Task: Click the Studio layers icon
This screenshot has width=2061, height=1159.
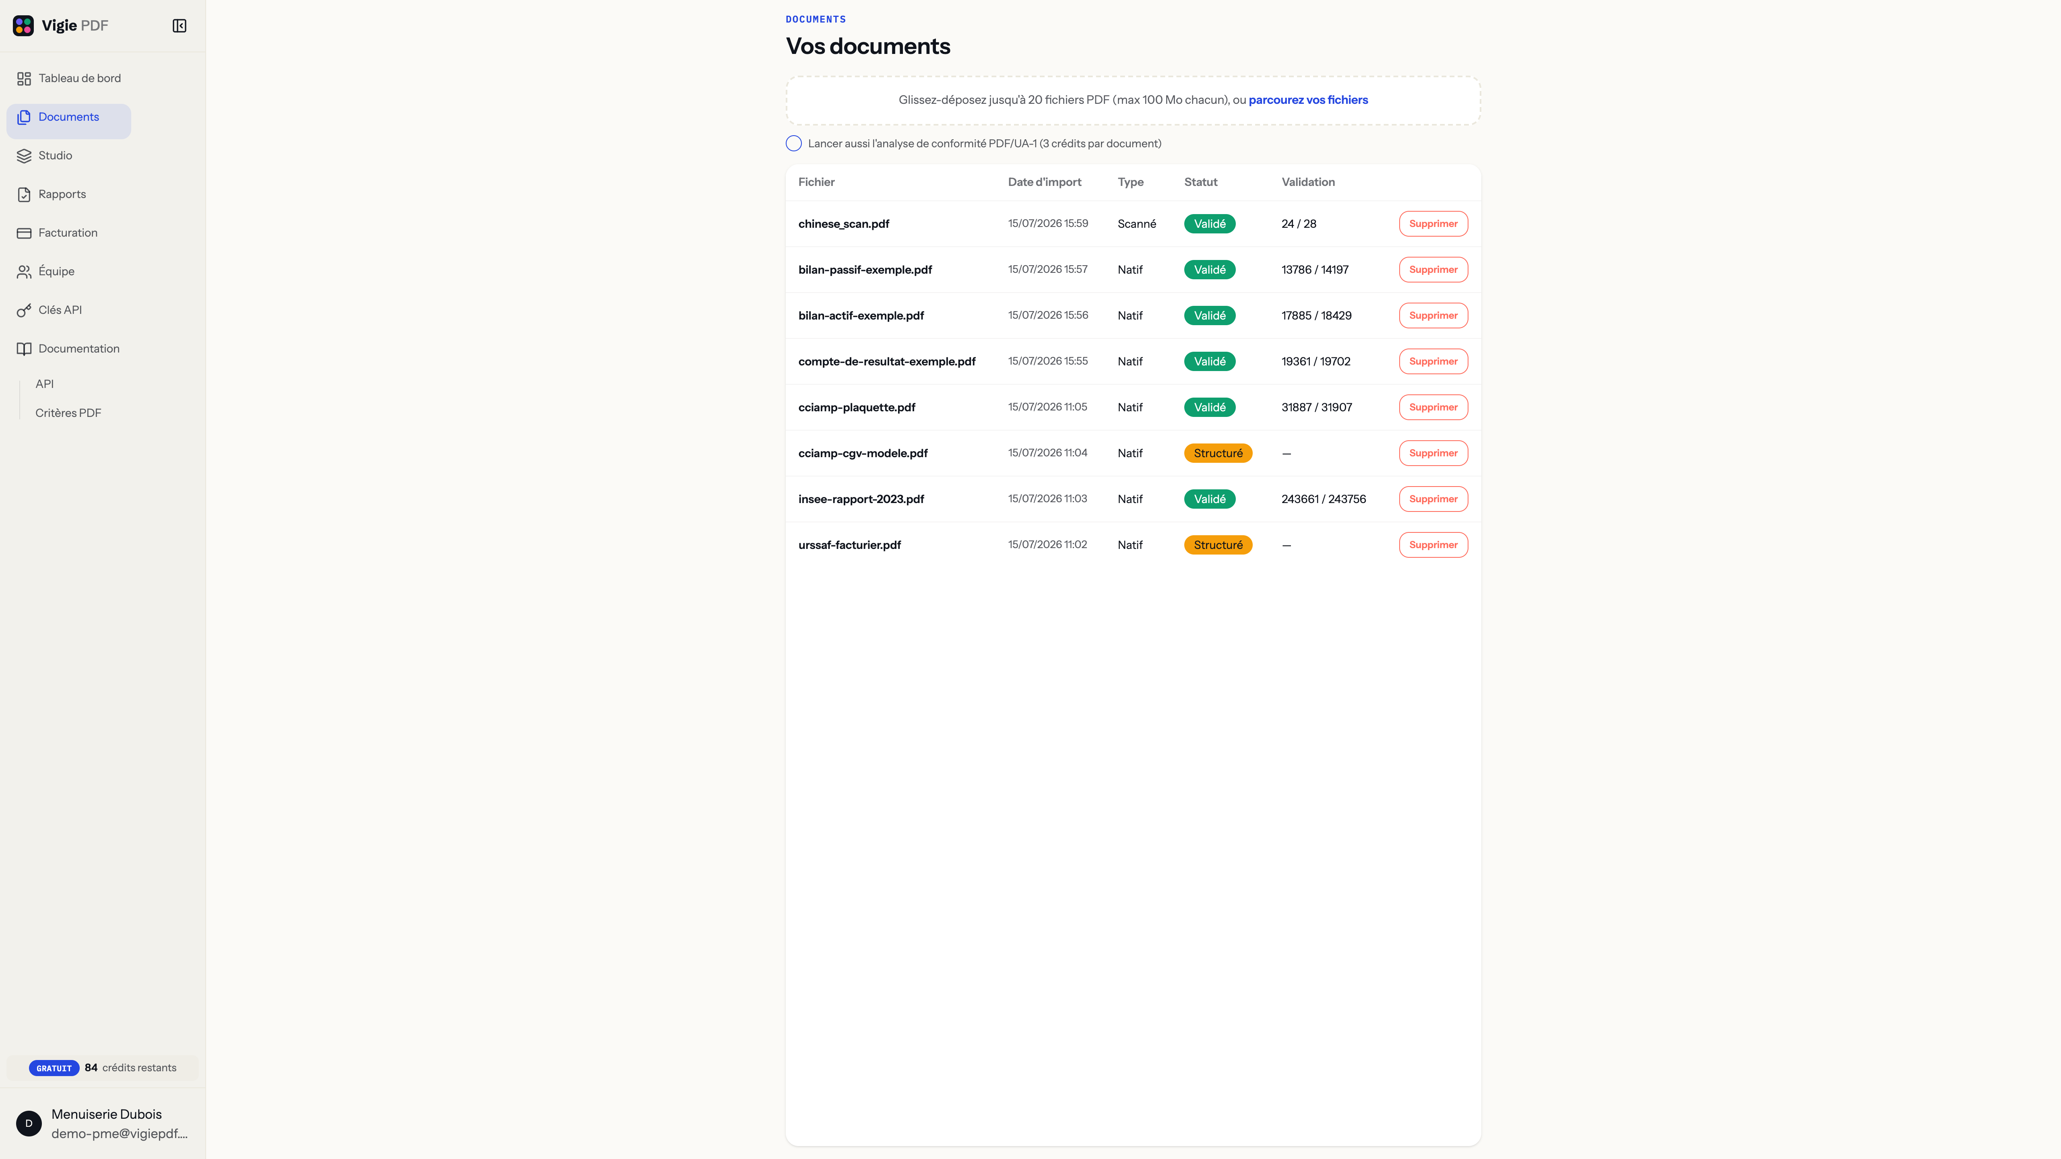Action: 24,155
